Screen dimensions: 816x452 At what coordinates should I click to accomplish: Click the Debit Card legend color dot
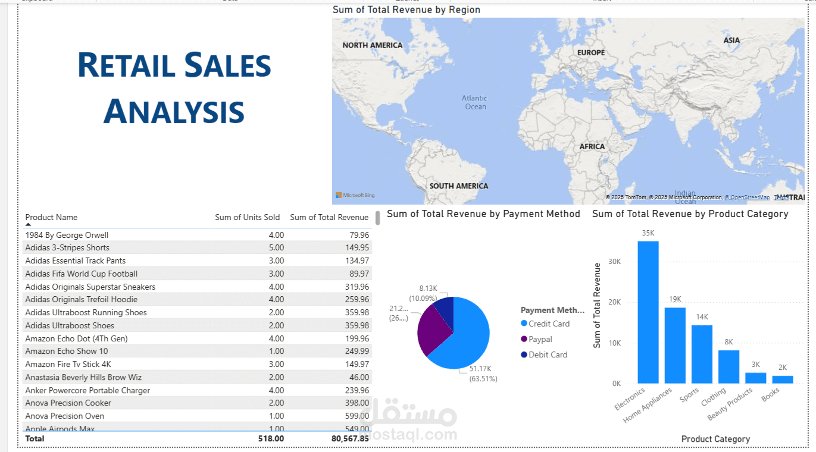click(524, 354)
